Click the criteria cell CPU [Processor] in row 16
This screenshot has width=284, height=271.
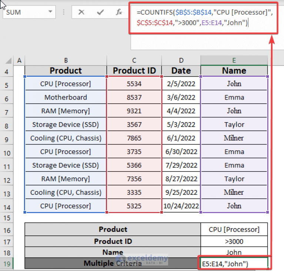point(234,229)
